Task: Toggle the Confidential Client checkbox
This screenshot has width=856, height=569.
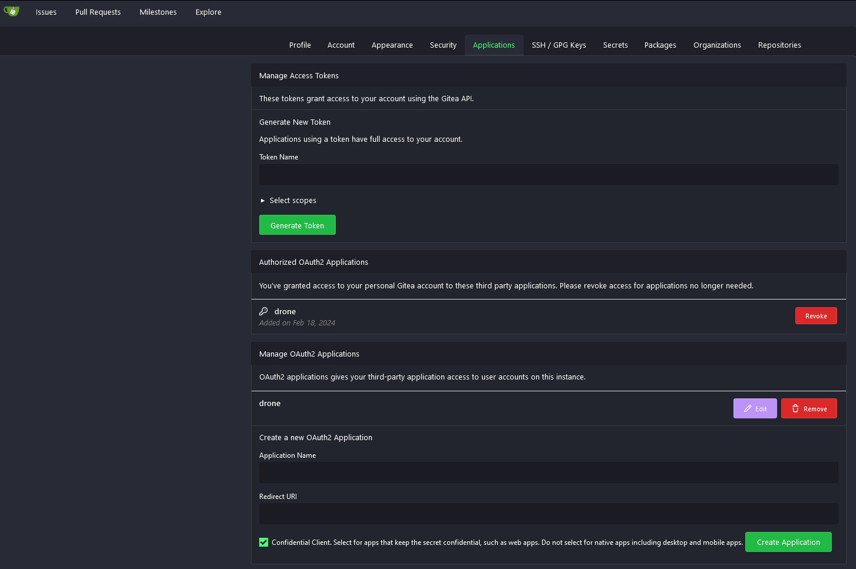Action: click(x=264, y=543)
